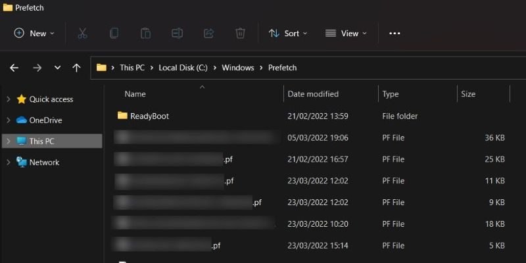This screenshot has width=526, height=263.
Task: Click the 25 KB size cell
Action: [x=495, y=159]
